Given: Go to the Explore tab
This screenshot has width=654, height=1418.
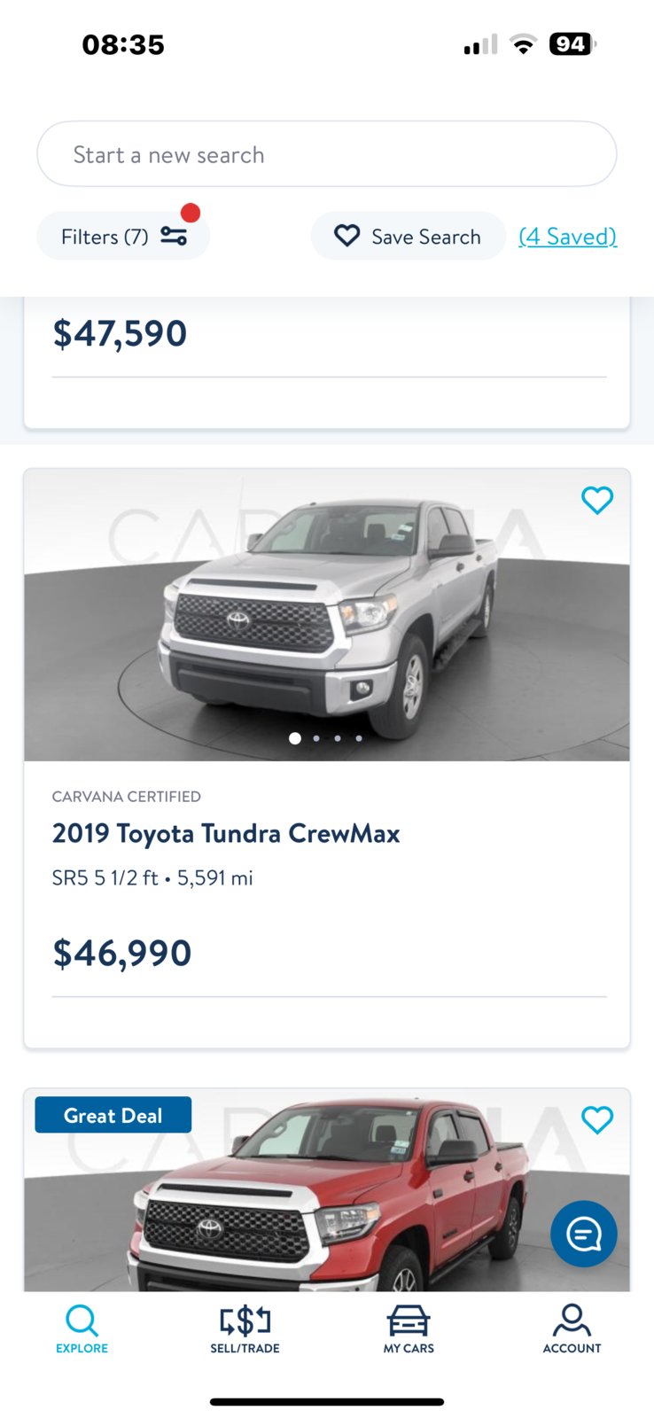Looking at the screenshot, I should 82,1329.
